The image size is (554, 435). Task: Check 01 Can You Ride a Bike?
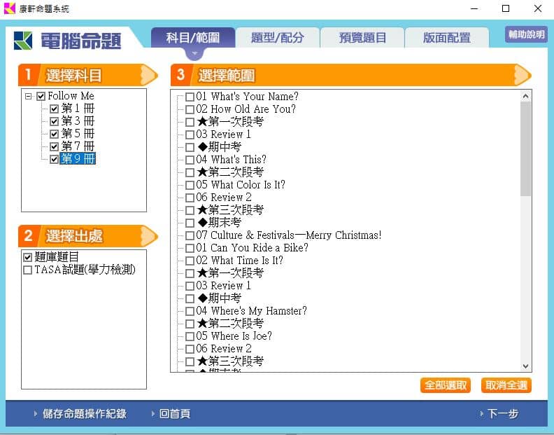(190, 248)
